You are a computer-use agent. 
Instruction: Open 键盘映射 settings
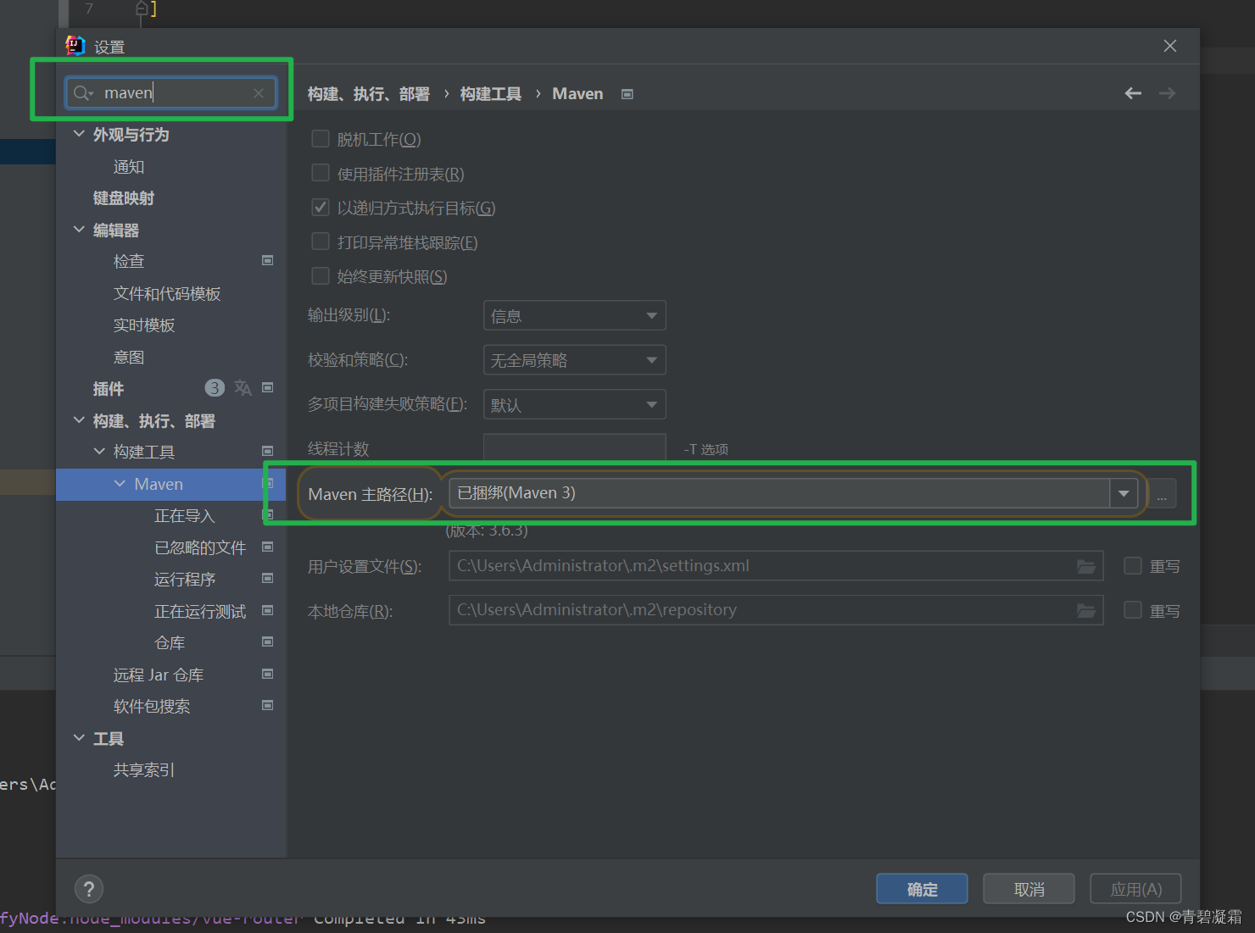(x=124, y=198)
